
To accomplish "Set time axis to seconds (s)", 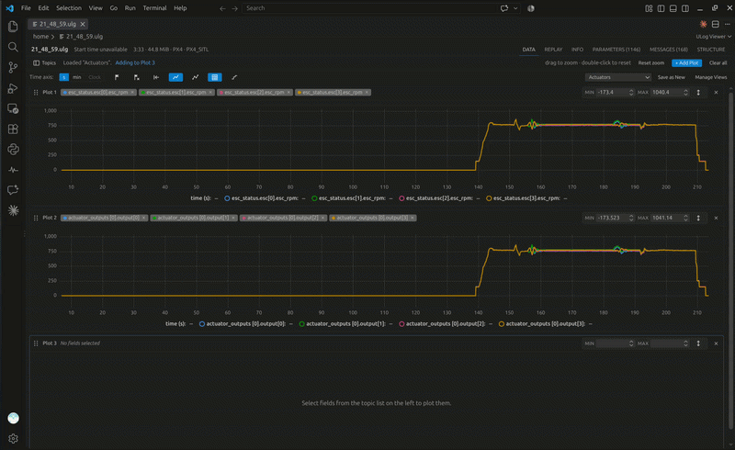I will pyautogui.click(x=63, y=77).
